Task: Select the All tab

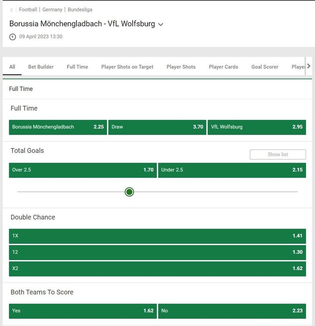Action: tap(12, 67)
